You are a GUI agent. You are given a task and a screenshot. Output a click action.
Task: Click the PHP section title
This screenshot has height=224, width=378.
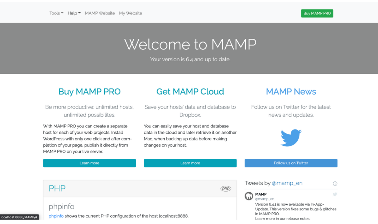pos(57,188)
